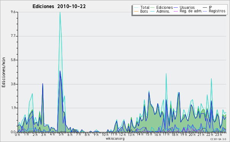This screenshot has height=142, width=230.
Task: Open the wikiscan.org link below chart
Action: pyautogui.click(x=115, y=139)
